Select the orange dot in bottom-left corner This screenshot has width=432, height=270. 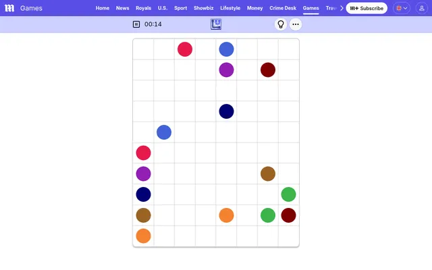click(143, 236)
